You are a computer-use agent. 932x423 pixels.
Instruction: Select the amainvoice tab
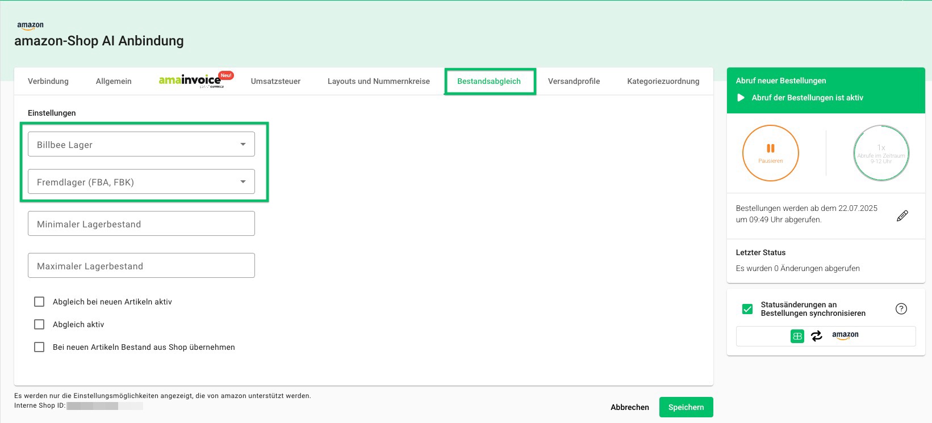click(196, 81)
